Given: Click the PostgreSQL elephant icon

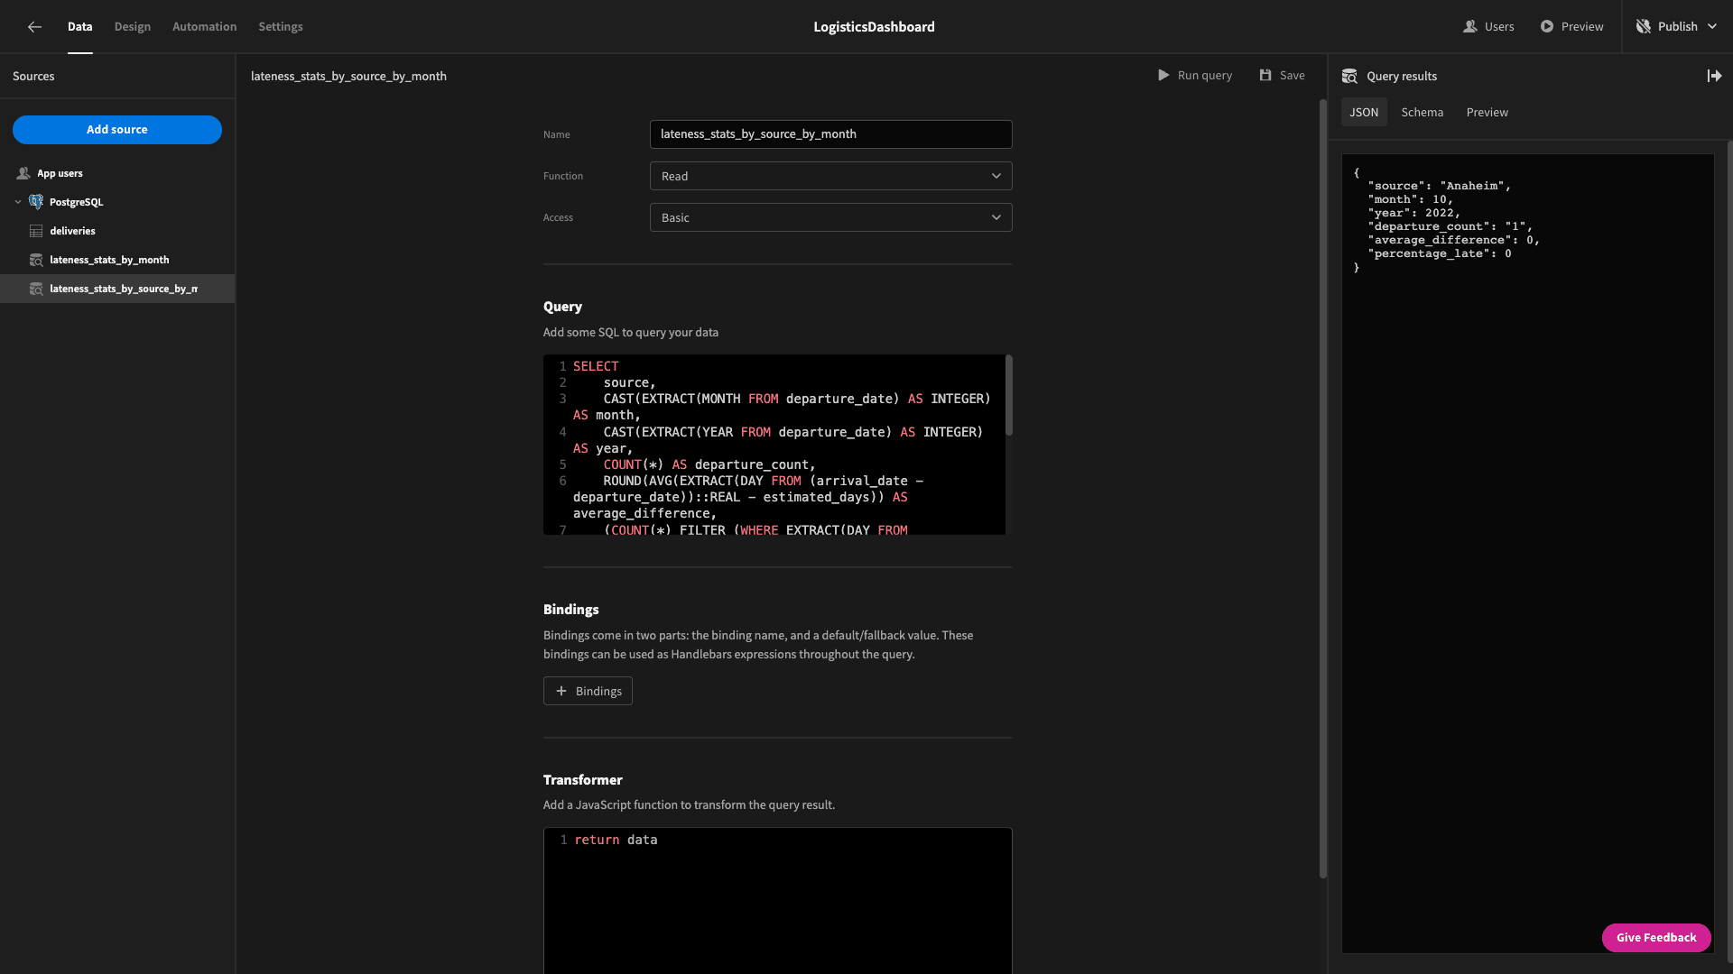Looking at the screenshot, I should click(36, 202).
